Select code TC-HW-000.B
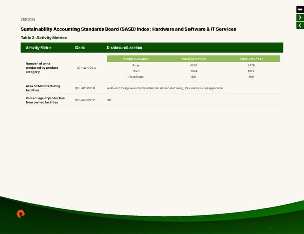Image resolution: width=304 pixels, height=234 pixels. 85,88
